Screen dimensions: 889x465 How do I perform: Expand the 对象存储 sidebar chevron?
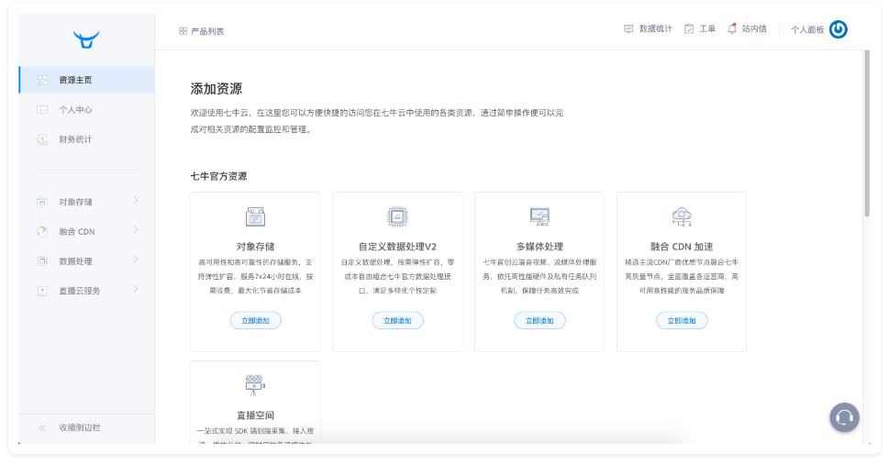(x=136, y=200)
